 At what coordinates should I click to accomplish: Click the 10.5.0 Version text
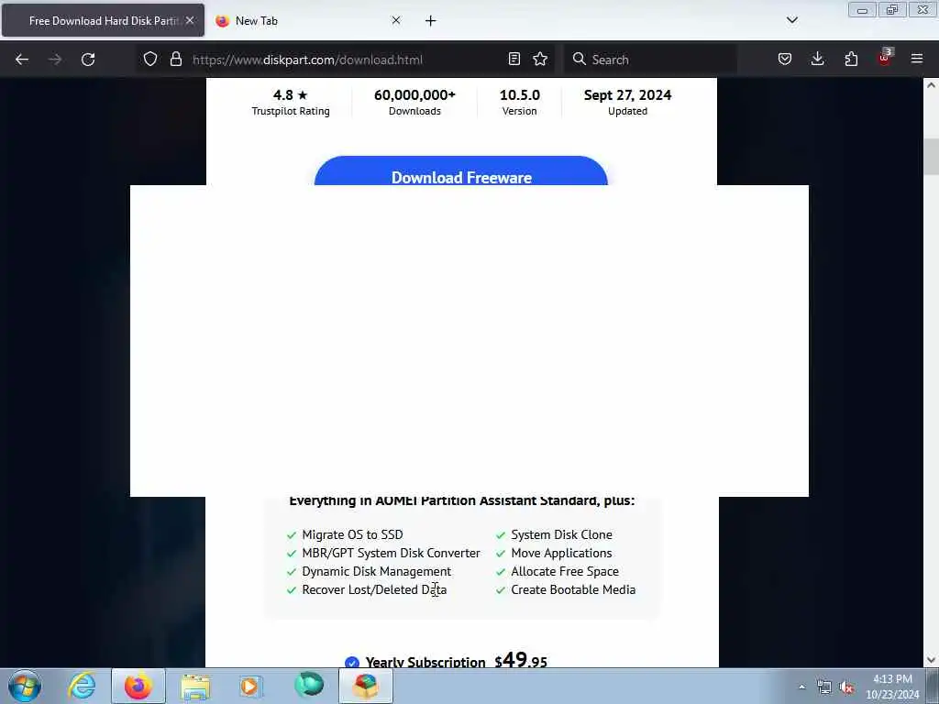tap(520, 102)
